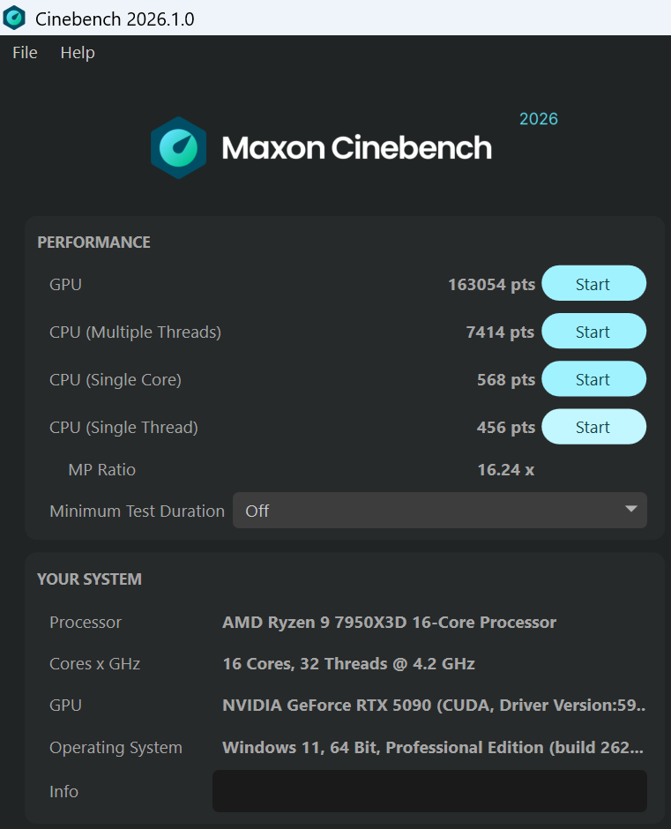Click into the Info text field
Screen dimensions: 671x829
(x=429, y=791)
